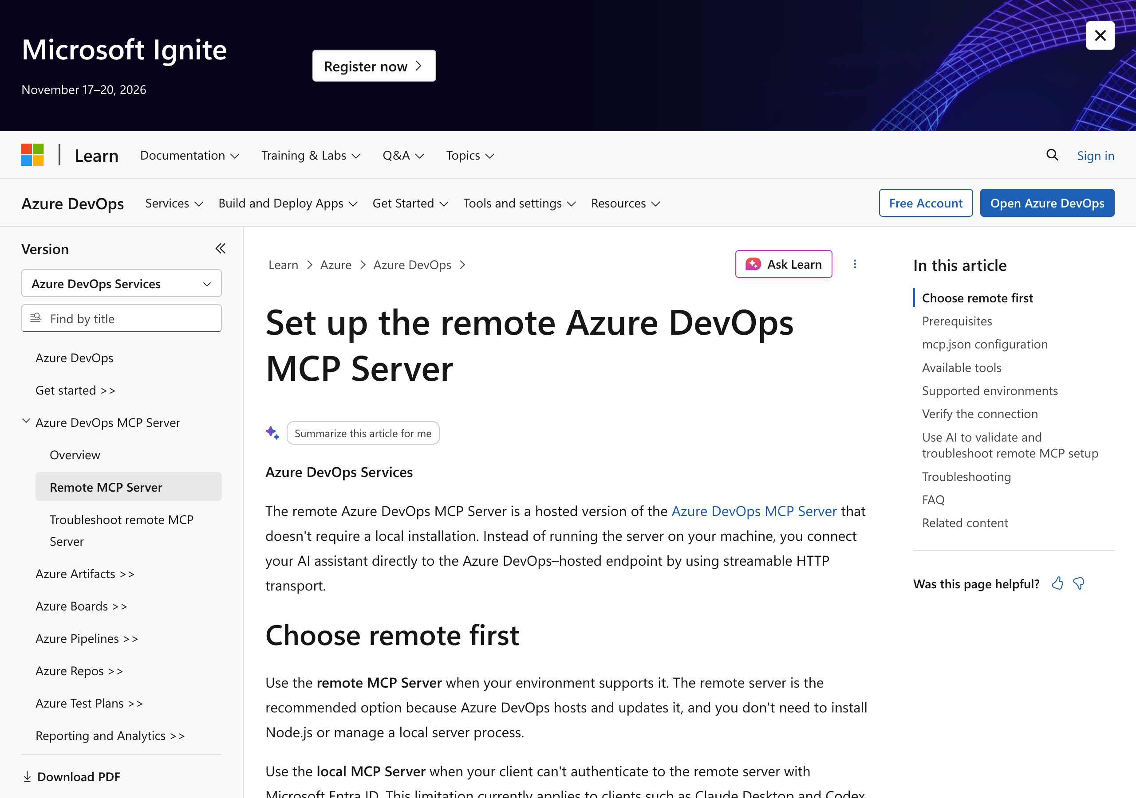Collapse the sidebar with double-chevron icon
Image resolution: width=1136 pixels, height=798 pixels.
point(220,249)
